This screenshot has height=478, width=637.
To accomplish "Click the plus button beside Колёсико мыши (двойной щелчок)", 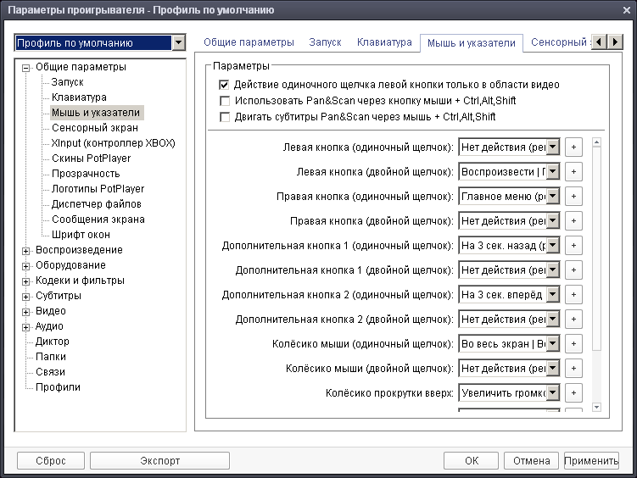I will 573,369.
